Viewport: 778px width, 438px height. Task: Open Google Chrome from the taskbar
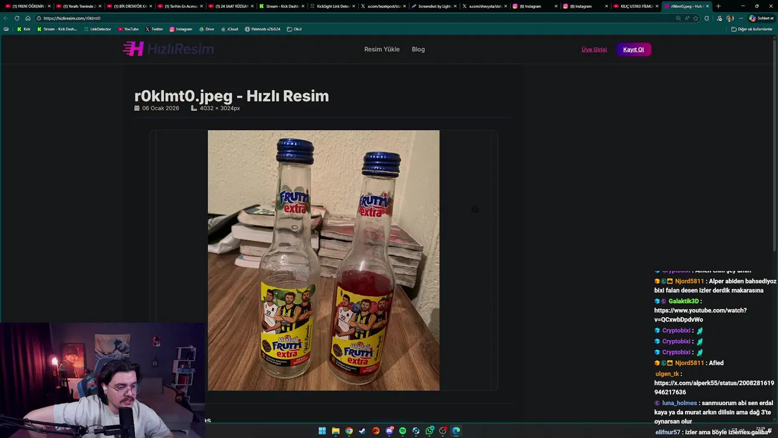[x=349, y=431]
